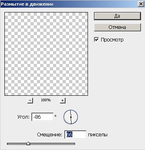Click the Угол label
Viewport: 145px width, 150px height.
pyautogui.click(x=23, y=117)
